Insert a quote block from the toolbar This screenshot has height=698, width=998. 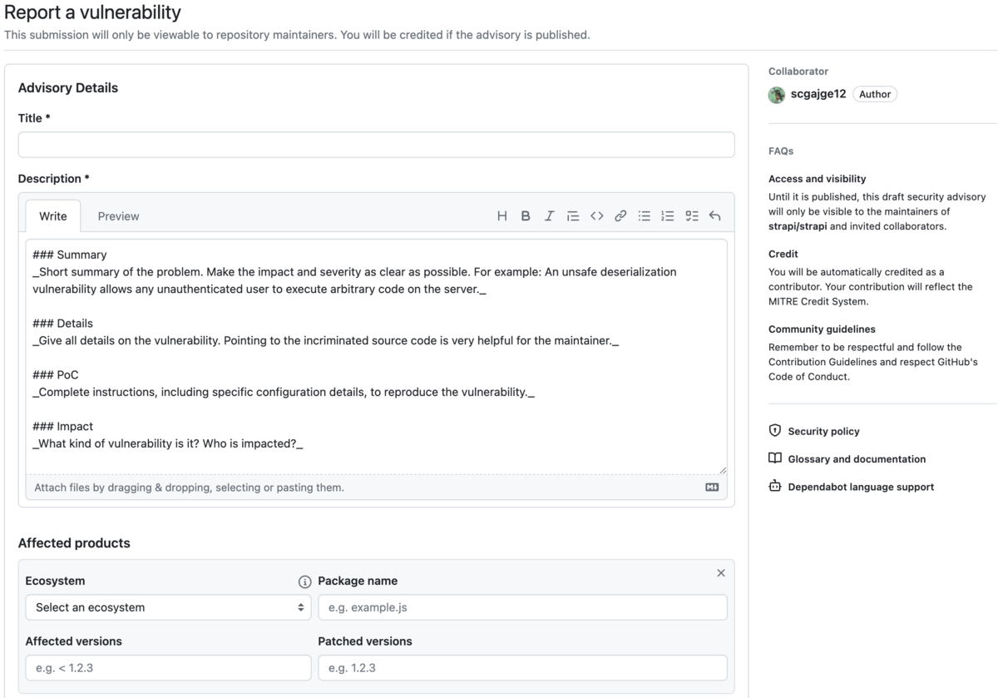tap(573, 216)
